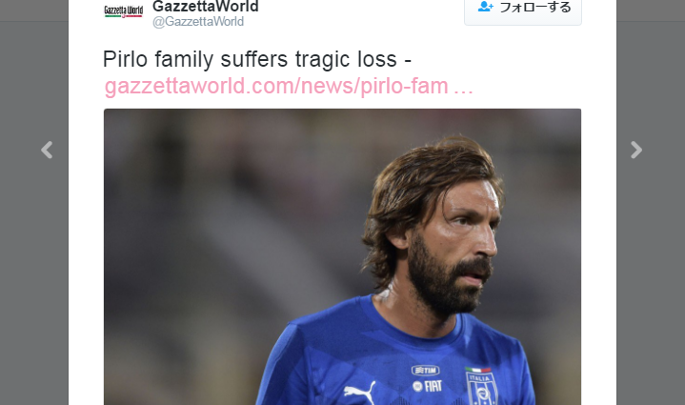Click the FIAT sponsor logo on the shirt
The width and height of the screenshot is (685, 405).
tap(428, 386)
